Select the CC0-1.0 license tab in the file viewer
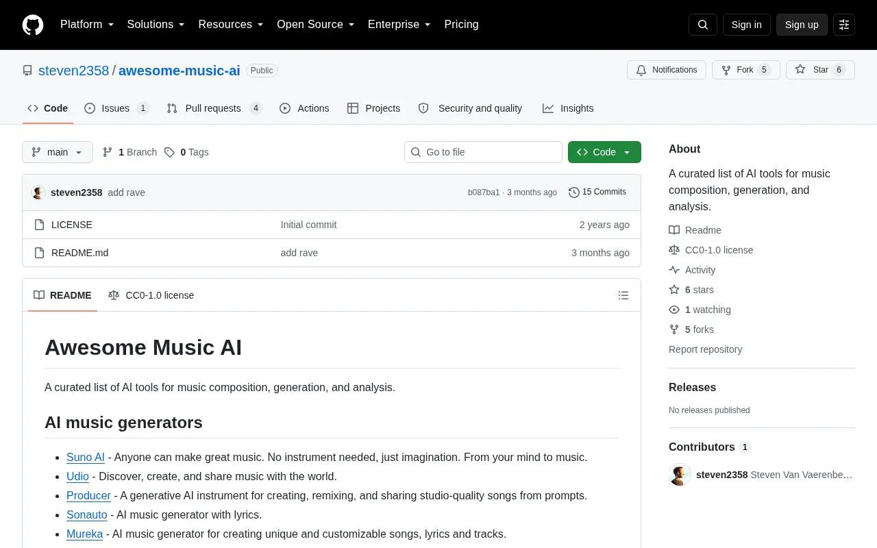 [x=151, y=295]
